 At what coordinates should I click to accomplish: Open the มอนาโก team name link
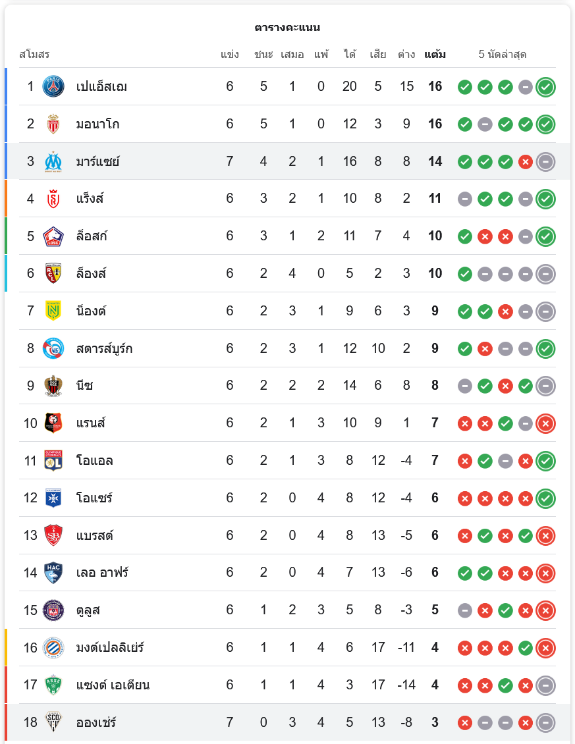98,124
